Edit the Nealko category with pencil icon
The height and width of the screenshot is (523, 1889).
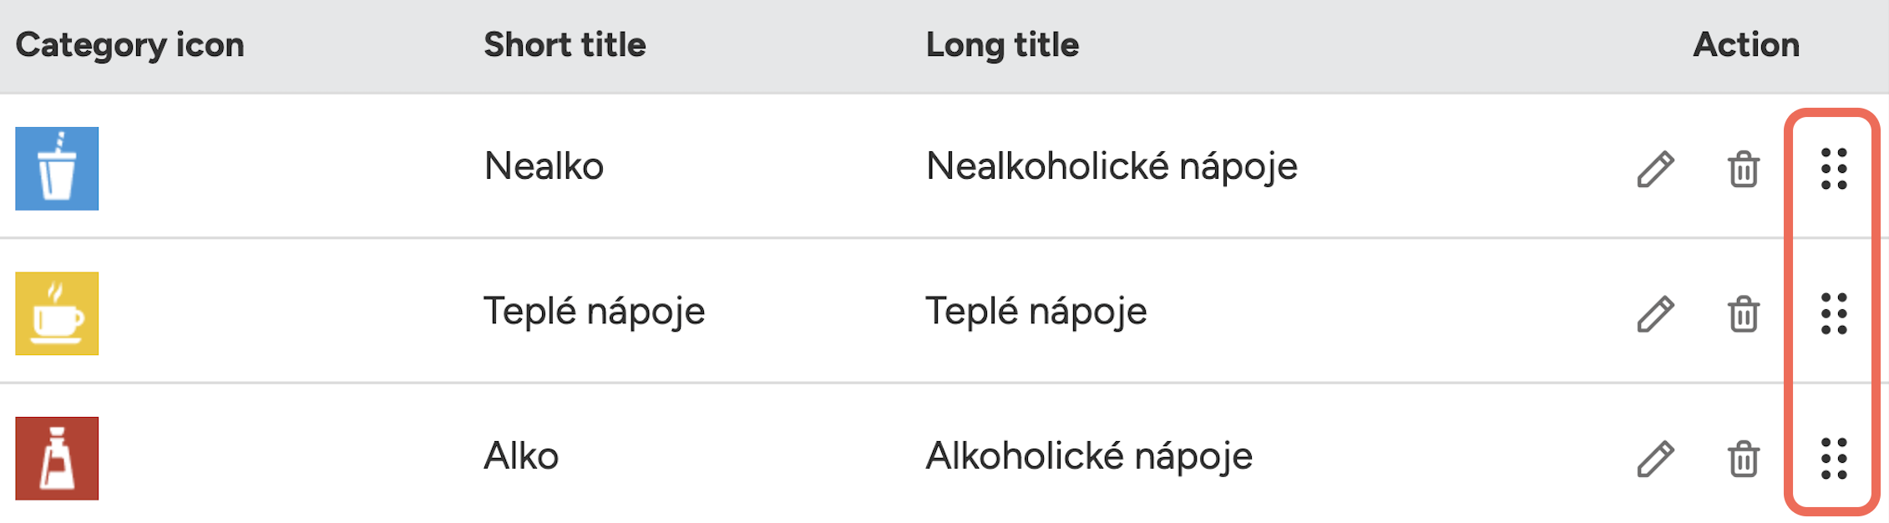coord(1655,169)
